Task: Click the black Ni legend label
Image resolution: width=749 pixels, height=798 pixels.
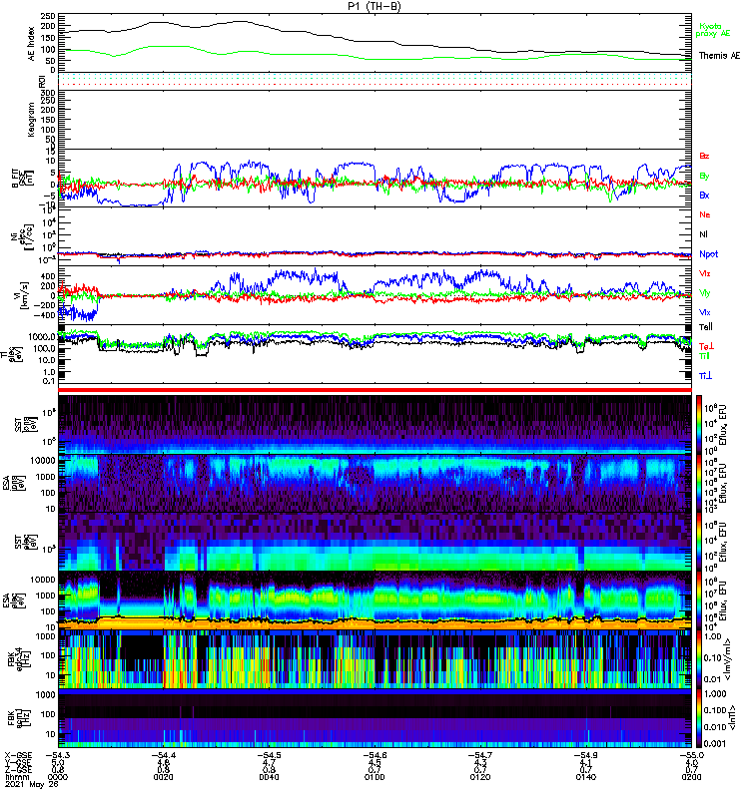Action: (x=703, y=234)
